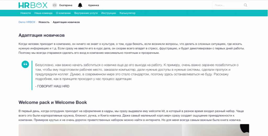Click the HRBOX logo

33,5
